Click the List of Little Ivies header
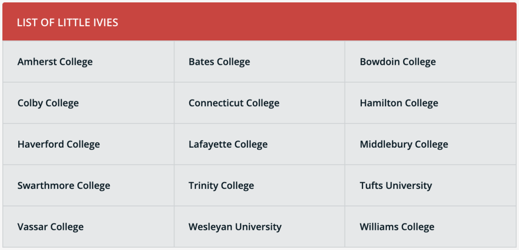 (x=68, y=23)
